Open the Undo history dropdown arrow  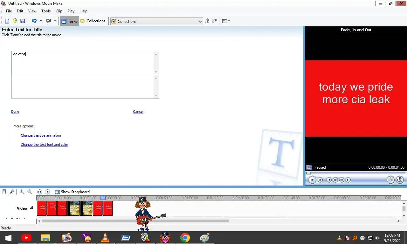click(41, 21)
